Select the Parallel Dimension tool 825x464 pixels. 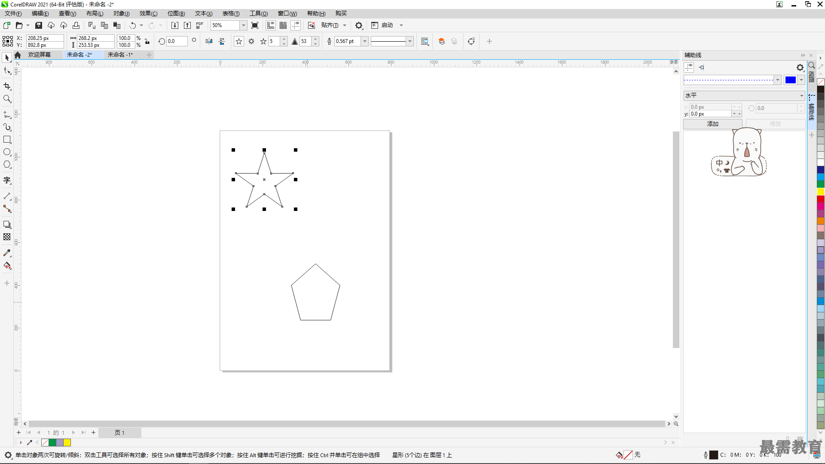click(7, 196)
